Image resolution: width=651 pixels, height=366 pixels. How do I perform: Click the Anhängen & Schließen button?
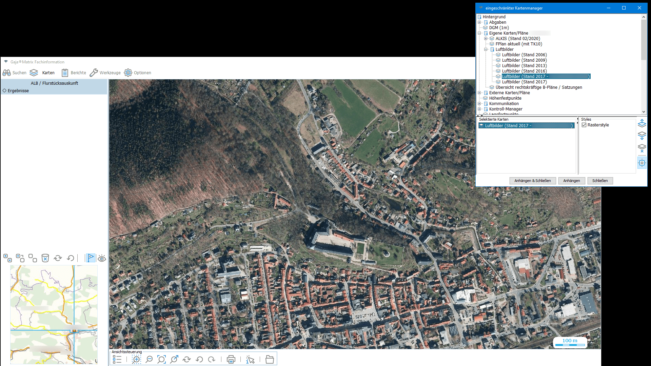(x=532, y=181)
